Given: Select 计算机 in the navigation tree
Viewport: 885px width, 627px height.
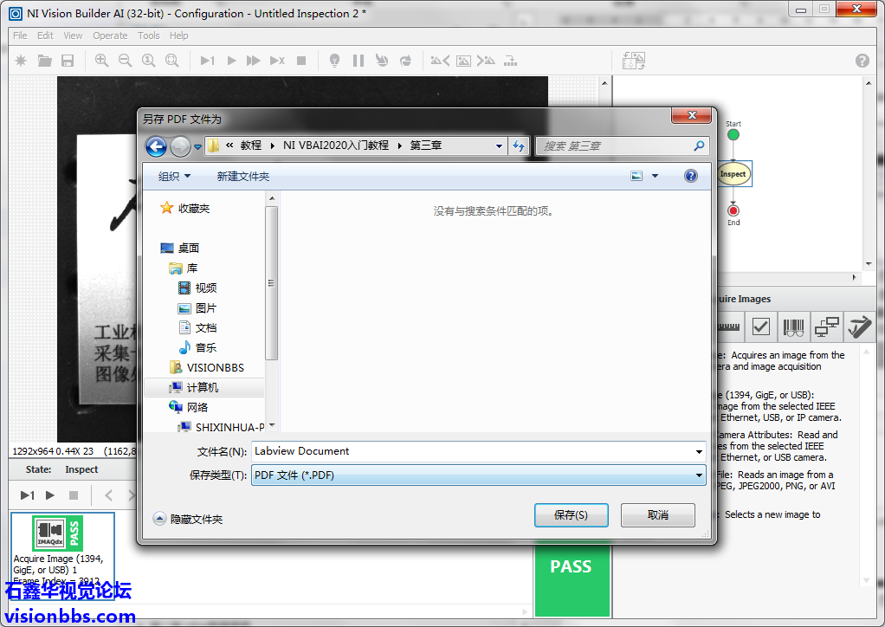Looking at the screenshot, I should (x=202, y=388).
